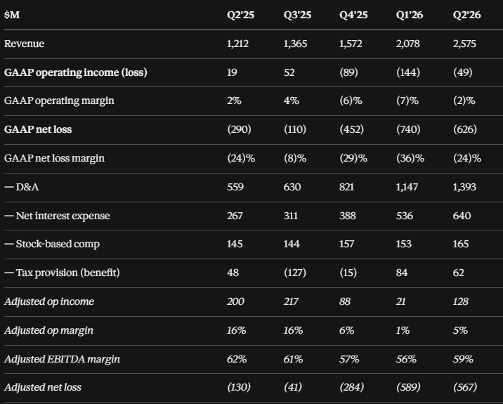The image size is (503, 404).
Task: Select the GAAP operating income (loss) label
Action: point(76,72)
